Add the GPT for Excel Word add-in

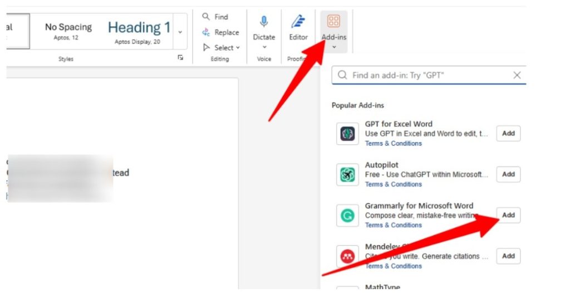click(x=508, y=133)
